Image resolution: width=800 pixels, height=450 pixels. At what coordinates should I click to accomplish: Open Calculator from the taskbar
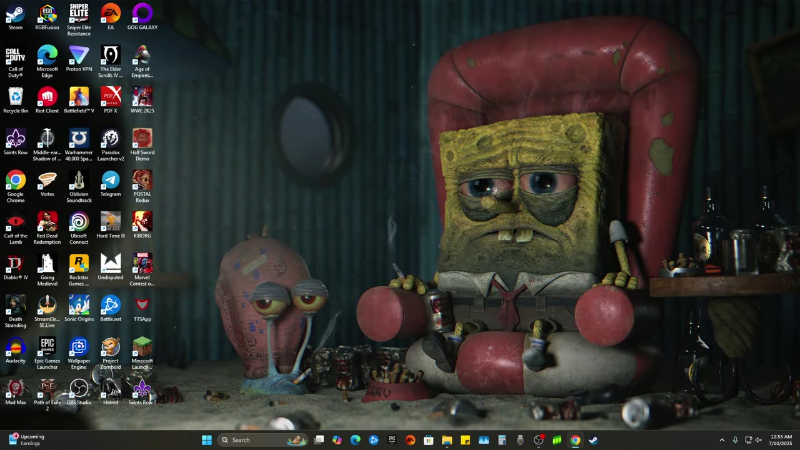tap(502, 440)
